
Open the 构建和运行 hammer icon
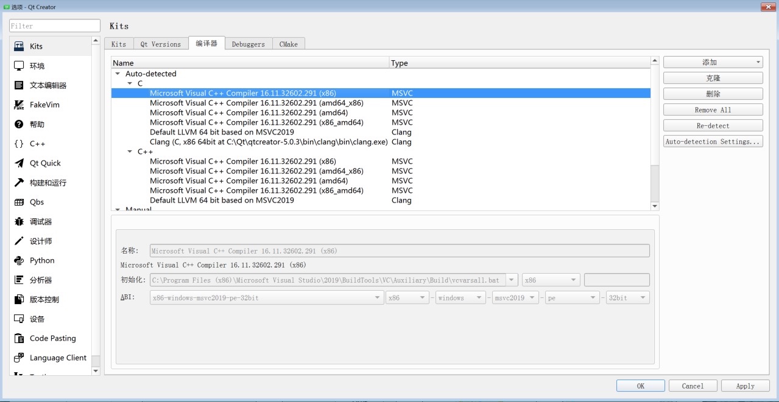(19, 182)
